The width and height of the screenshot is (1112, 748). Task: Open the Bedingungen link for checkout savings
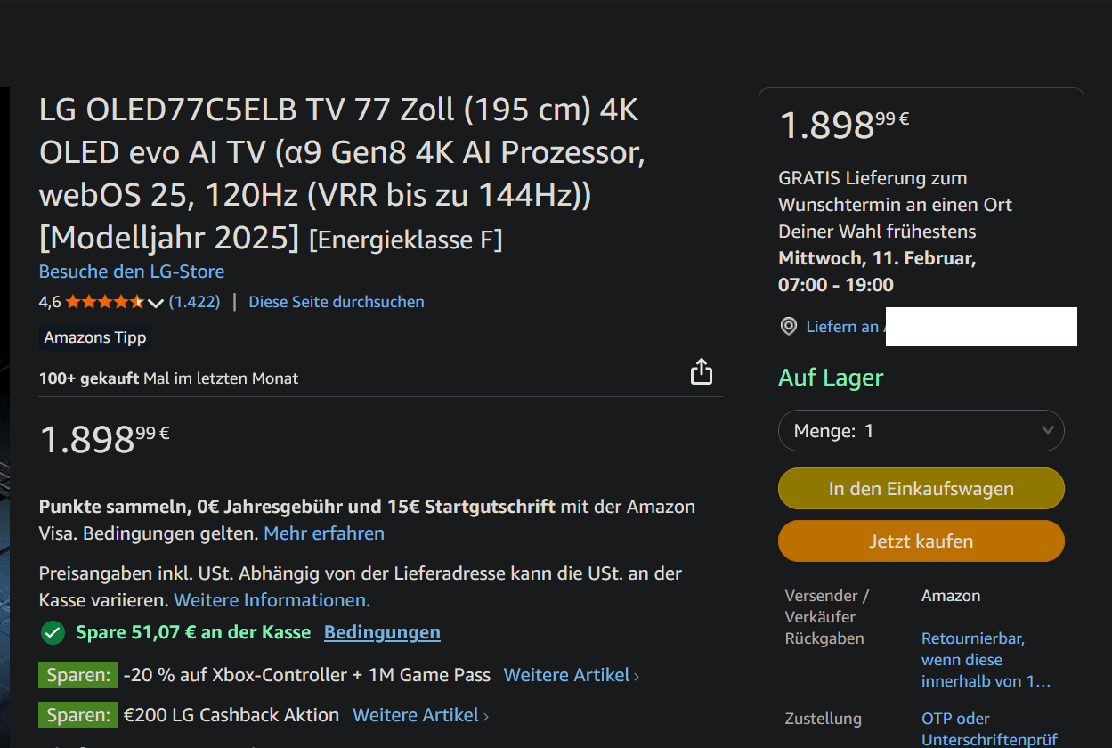tap(382, 632)
